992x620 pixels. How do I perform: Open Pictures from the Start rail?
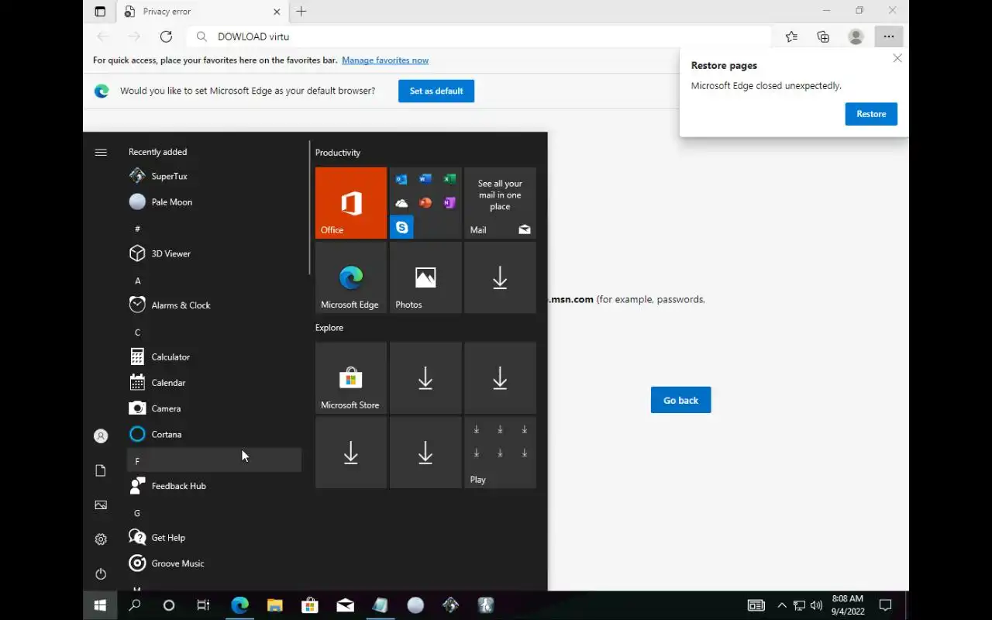(x=101, y=505)
